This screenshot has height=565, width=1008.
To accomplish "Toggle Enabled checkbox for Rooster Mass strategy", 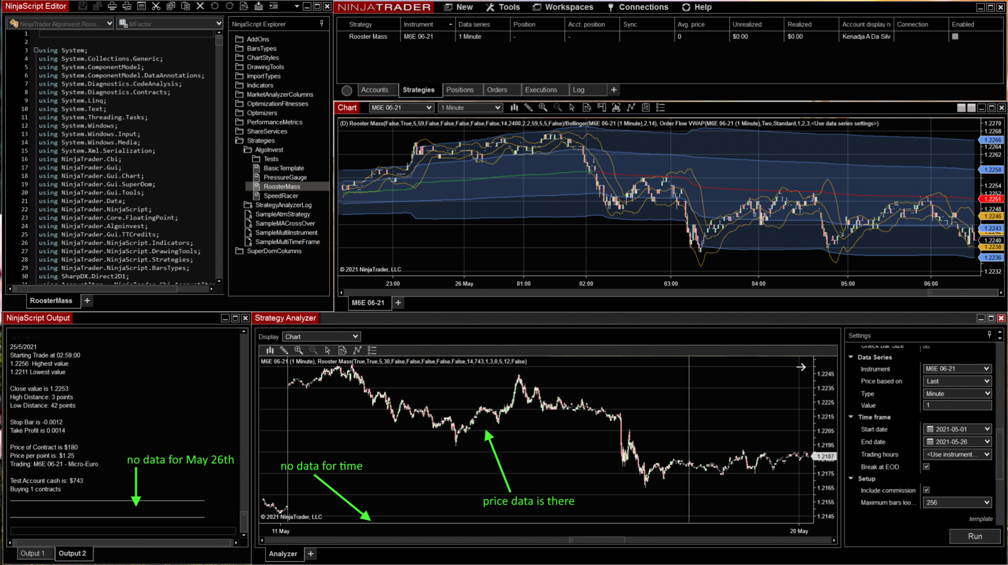I will tap(955, 37).
